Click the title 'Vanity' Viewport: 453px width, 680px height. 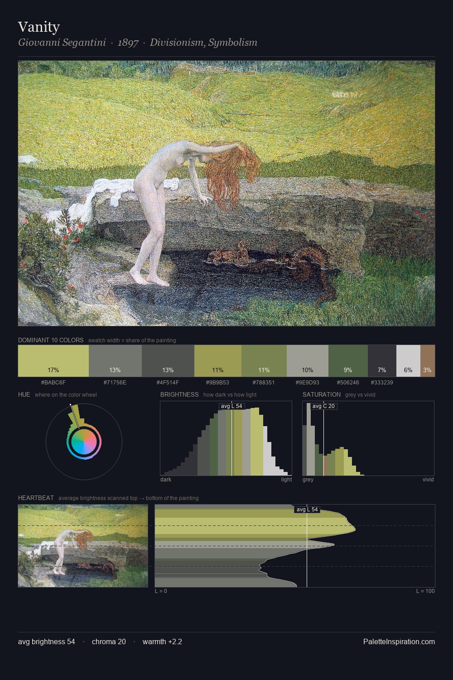pyautogui.click(x=39, y=27)
